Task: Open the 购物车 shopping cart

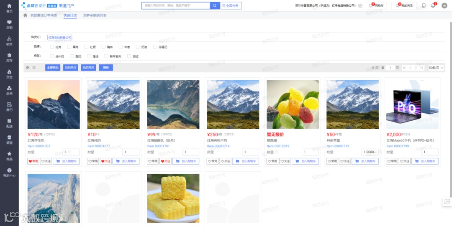Action: [376, 5]
